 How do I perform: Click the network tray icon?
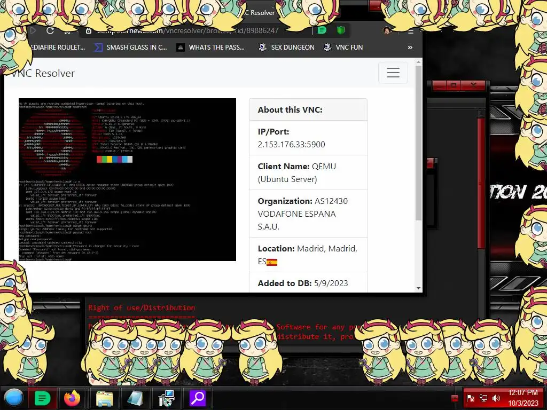pyautogui.click(x=483, y=398)
